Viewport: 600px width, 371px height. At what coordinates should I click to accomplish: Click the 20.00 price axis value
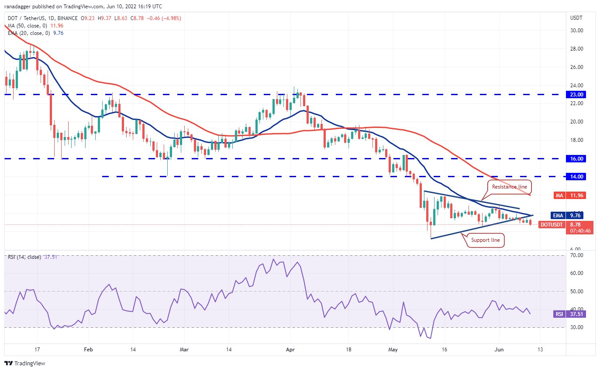coord(576,122)
